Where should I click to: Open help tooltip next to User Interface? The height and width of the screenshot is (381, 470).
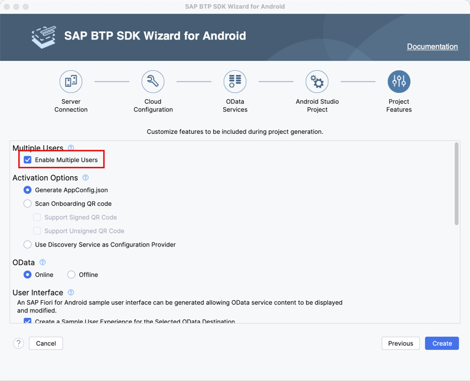click(x=71, y=292)
